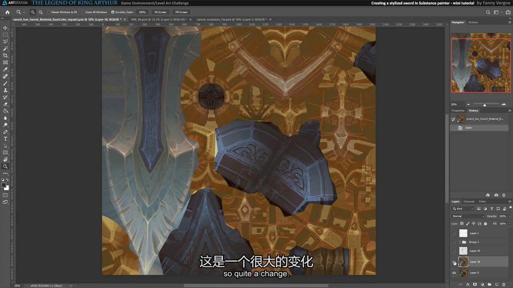
Task: Click the Share icon at top right
Action: click(508, 12)
